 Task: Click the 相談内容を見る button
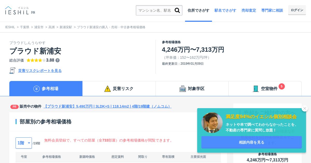pyautogui.click(x=252, y=142)
